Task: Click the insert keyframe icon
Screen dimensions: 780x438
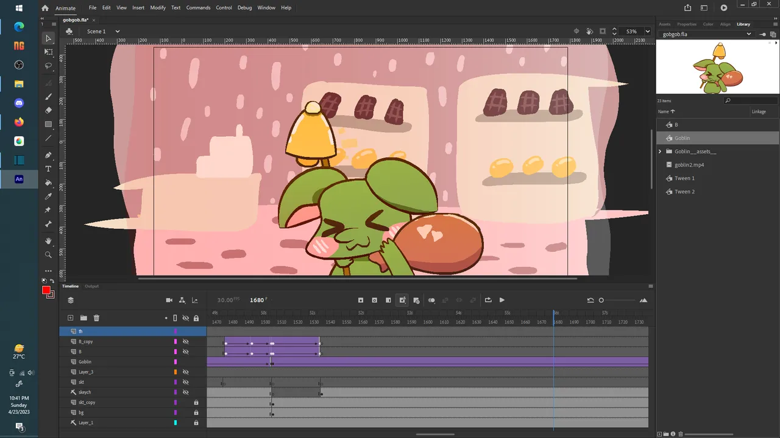Action: (361, 300)
